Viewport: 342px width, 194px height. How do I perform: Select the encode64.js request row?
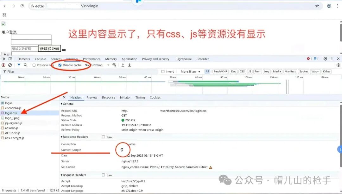[29, 108]
